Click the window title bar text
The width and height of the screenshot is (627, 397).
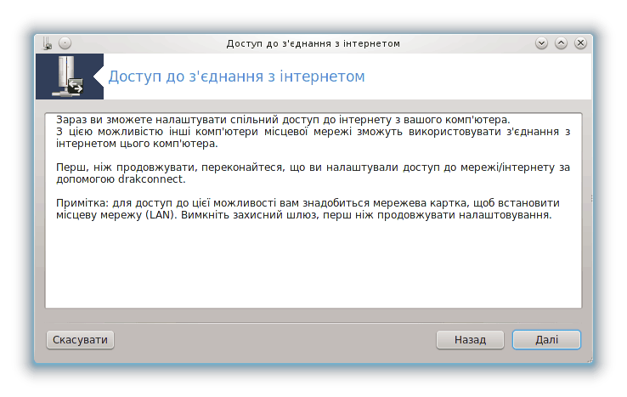(x=313, y=43)
